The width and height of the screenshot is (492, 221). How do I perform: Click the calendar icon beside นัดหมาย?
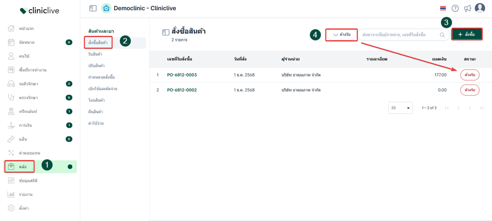pyautogui.click(x=11, y=42)
